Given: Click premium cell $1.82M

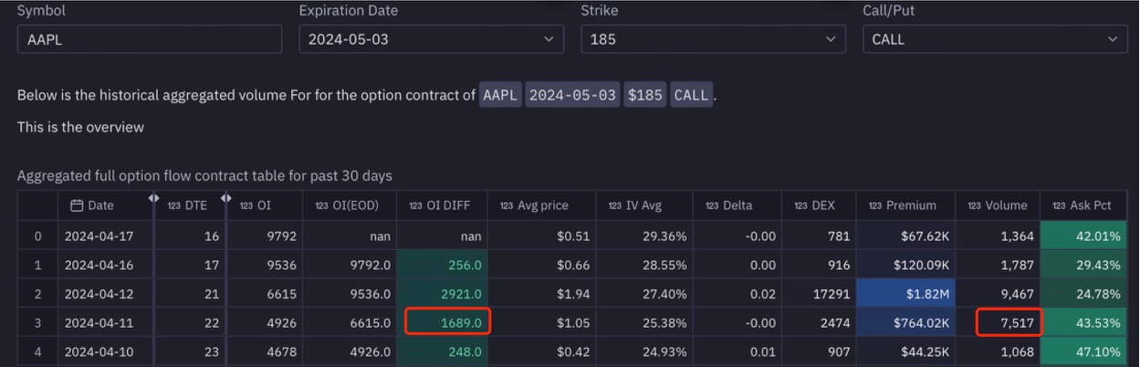Looking at the screenshot, I should pos(905,295).
